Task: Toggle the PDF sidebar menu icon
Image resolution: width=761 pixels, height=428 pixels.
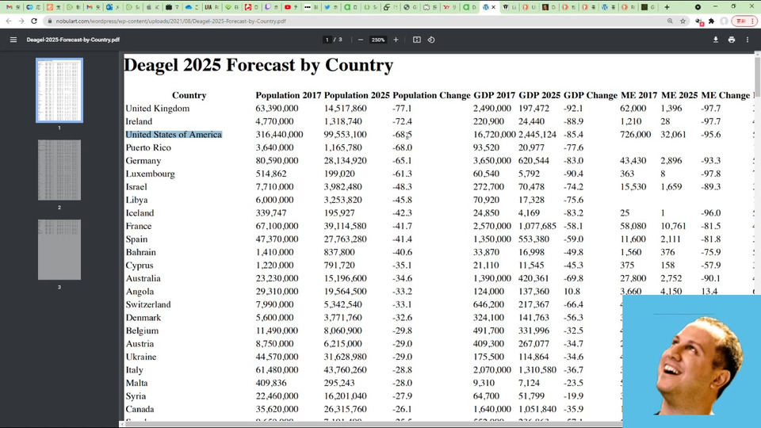Action: (x=13, y=40)
